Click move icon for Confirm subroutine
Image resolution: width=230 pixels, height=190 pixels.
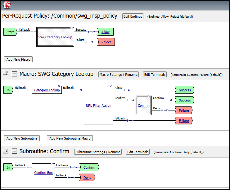click(x=6, y=151)
